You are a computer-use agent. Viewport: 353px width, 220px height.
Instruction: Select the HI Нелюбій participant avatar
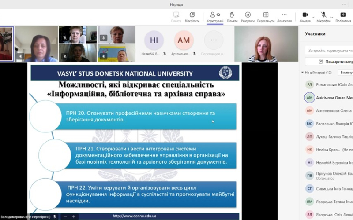[154, 40]
